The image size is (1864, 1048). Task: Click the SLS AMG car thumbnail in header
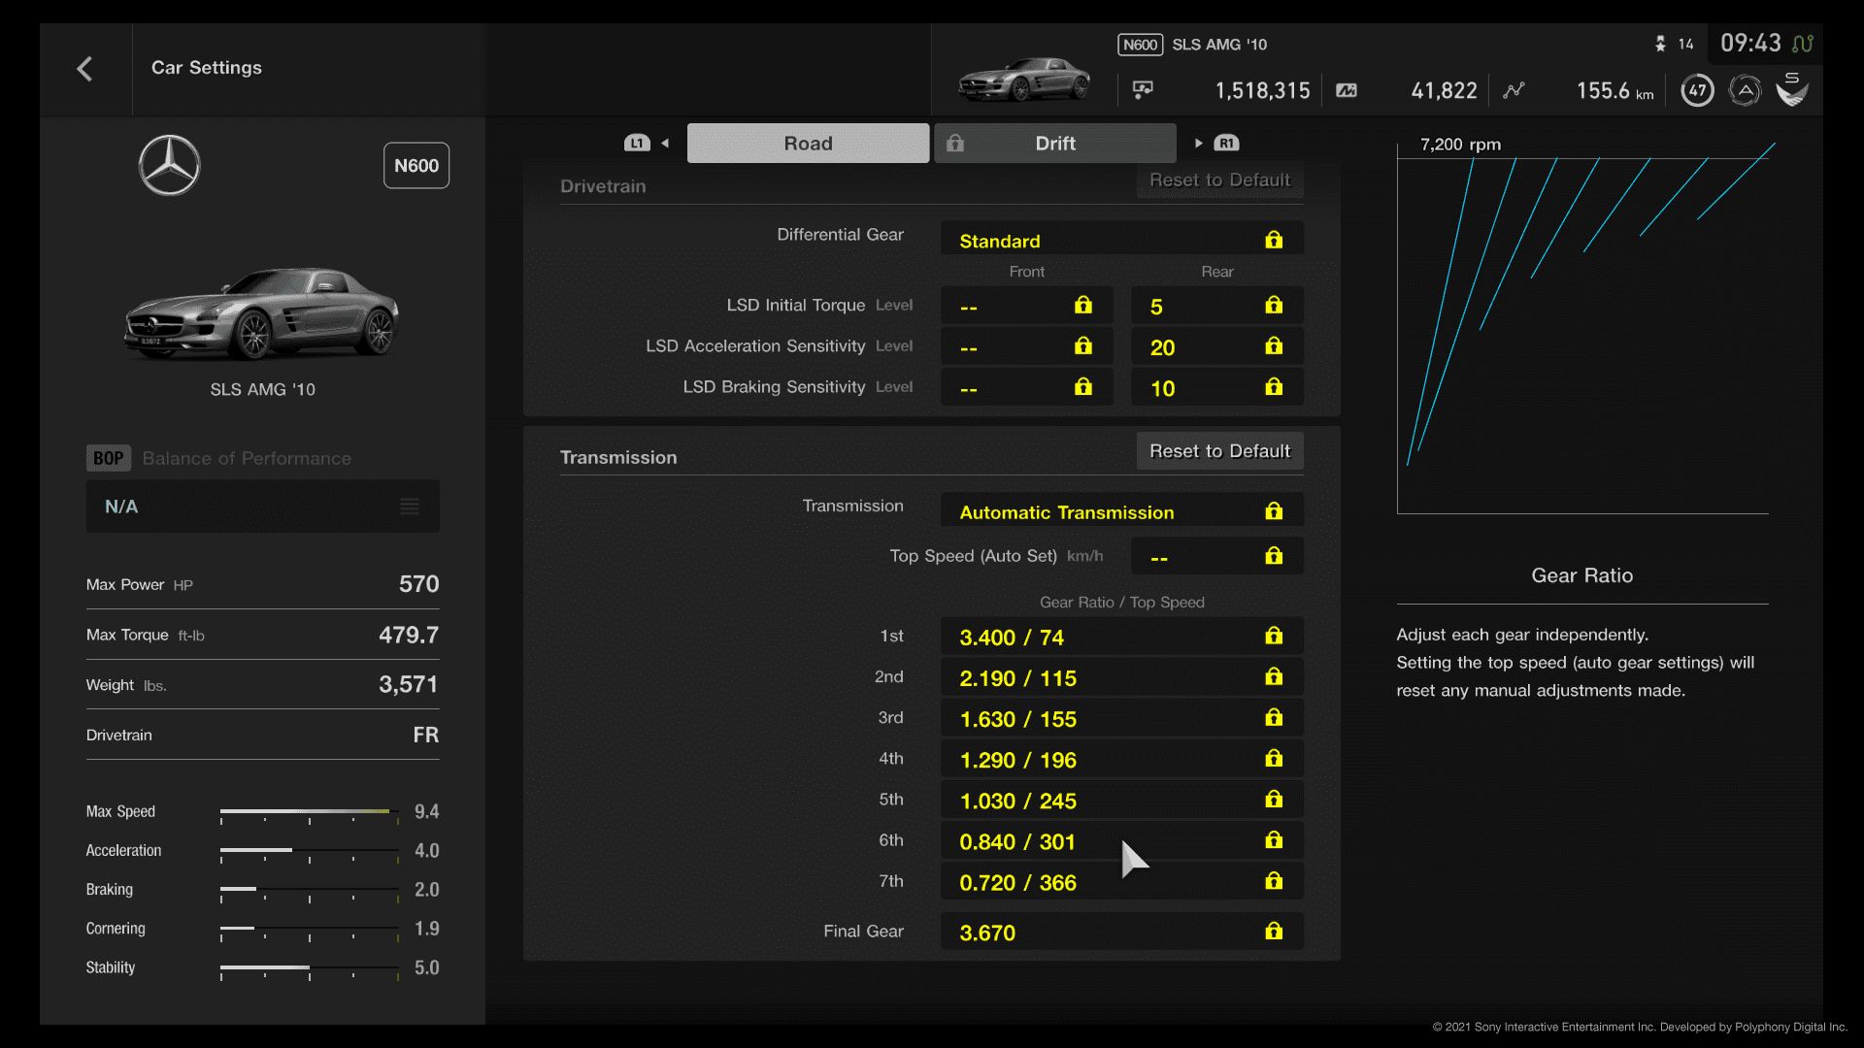(x=1023, y=80)
